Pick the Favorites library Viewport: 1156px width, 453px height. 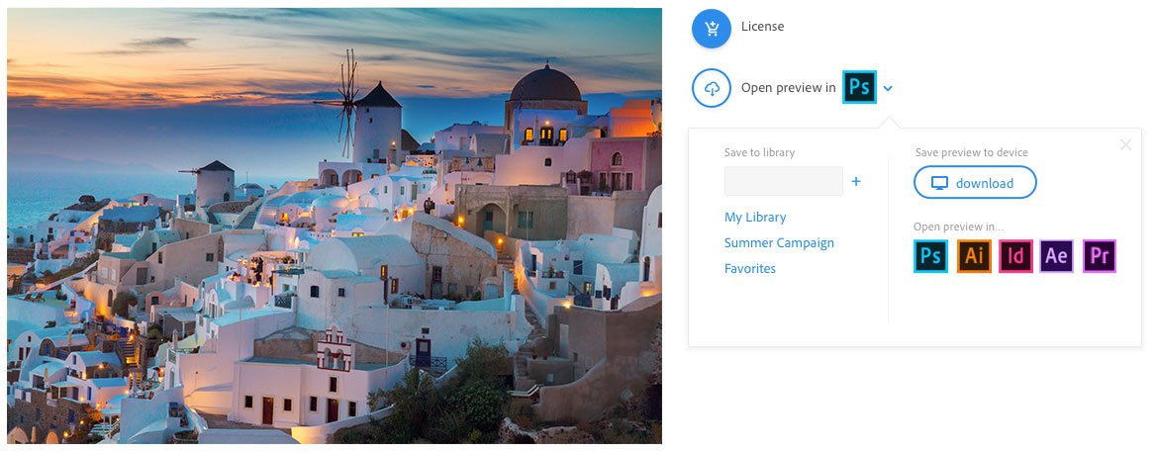[x=750, y=269]
